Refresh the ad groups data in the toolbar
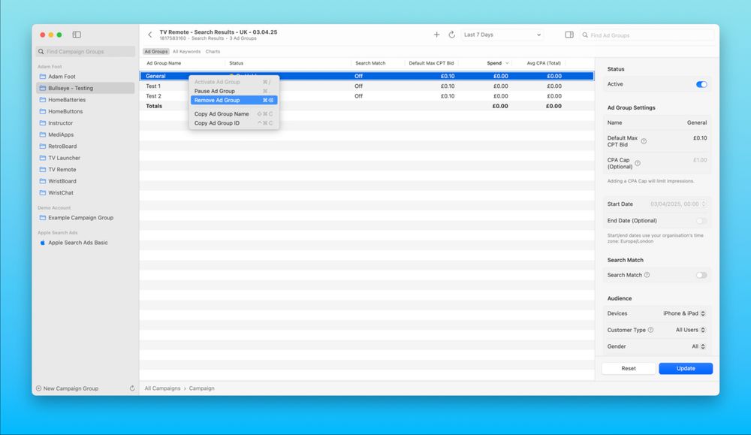 pos(451,35)
